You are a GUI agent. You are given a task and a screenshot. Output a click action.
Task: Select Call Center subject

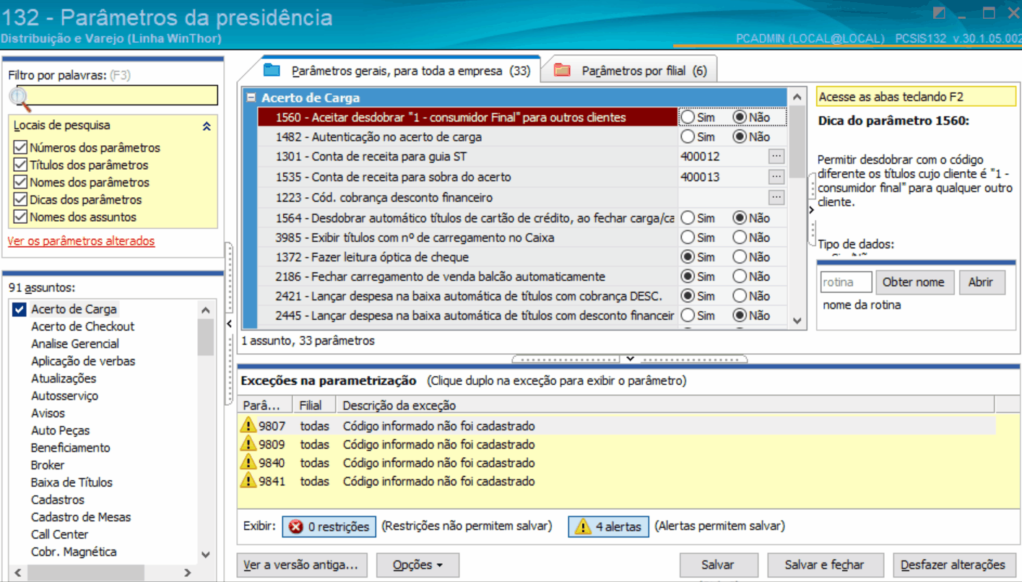click(x=59, y=534)
